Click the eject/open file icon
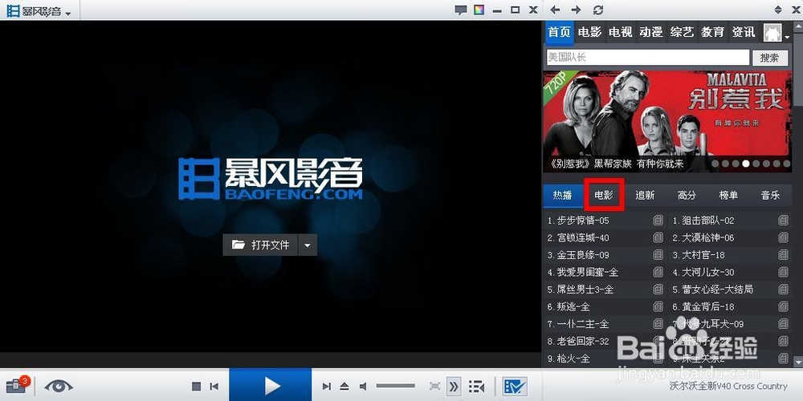 click(344, 387)
